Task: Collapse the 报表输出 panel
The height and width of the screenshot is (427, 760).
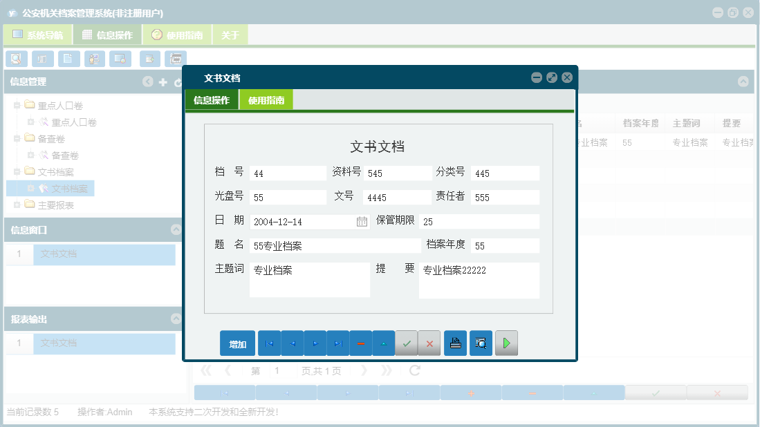Action: 176,319
